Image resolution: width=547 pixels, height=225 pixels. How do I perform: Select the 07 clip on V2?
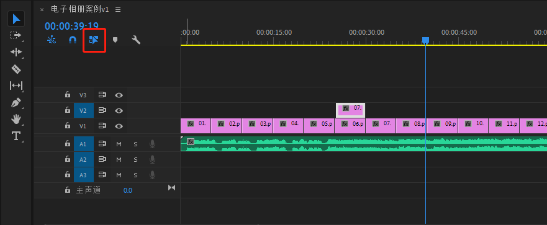[351, 110]
